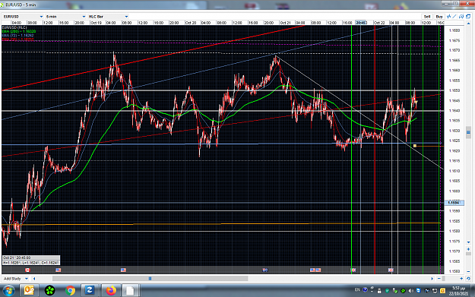Click the Oct 22 date label on time axis
Viewport: 475px width, 297px height.
379,23
